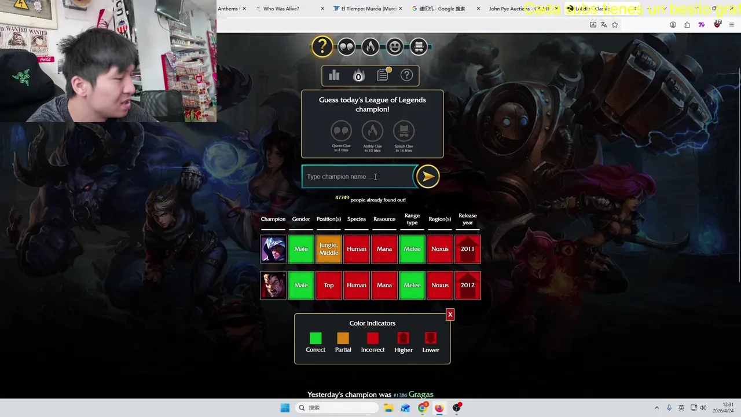Image resolution: width=741 pixels, height=417 pixels.
Task: Open the Splash mode icon
Action: 419,46
